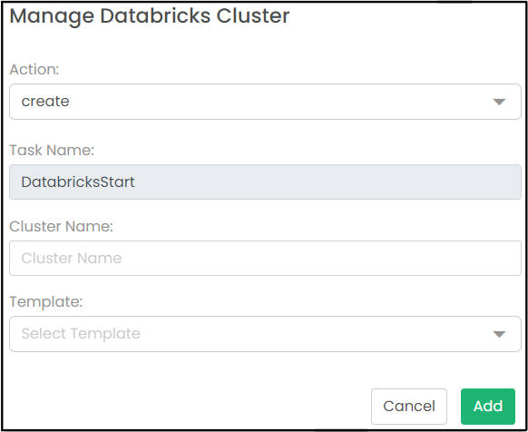Click the 'Action:' field label
Screen dimensions: 528x432
click(34, 69)
